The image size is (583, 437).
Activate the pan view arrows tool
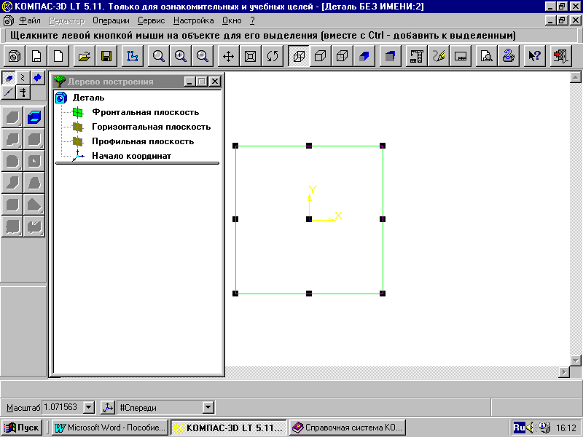(x=228, y=56)
